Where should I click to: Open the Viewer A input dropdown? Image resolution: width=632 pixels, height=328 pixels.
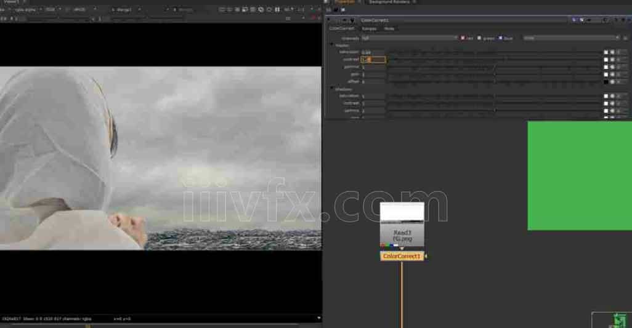click(126, 9)
